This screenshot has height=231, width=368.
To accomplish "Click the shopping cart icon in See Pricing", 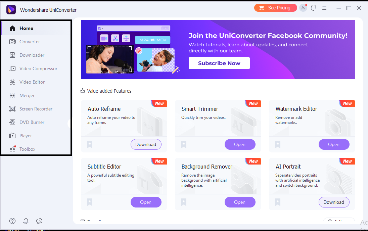I will [261, 8].
